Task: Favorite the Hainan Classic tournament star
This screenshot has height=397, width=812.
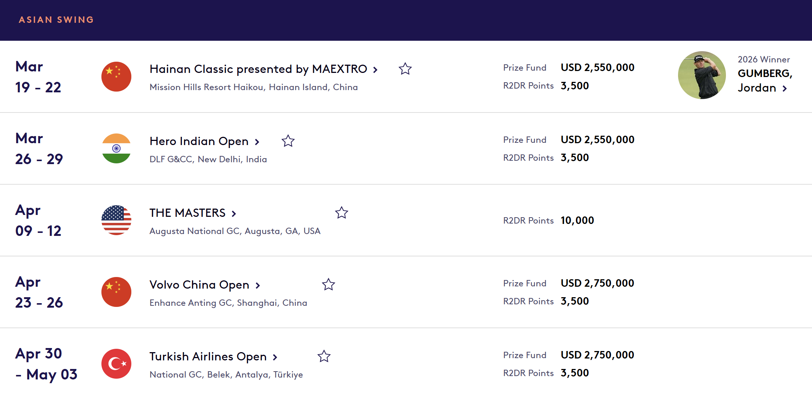Action: click(405, 69)
